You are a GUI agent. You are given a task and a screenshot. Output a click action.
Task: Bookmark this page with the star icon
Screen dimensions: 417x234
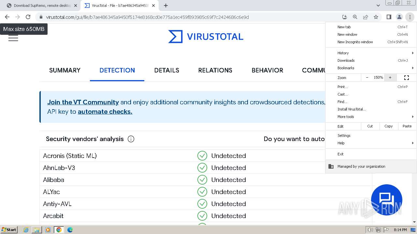[x=376, y=17]
